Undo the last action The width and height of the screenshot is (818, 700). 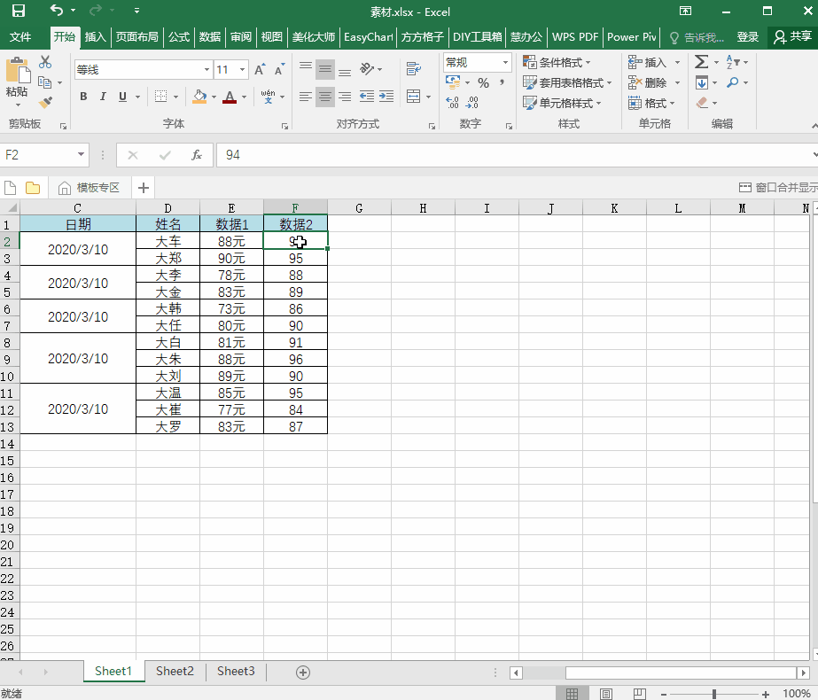(57, 11)
